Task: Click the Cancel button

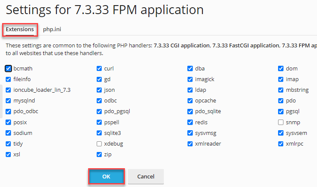Action: point(145,176)
